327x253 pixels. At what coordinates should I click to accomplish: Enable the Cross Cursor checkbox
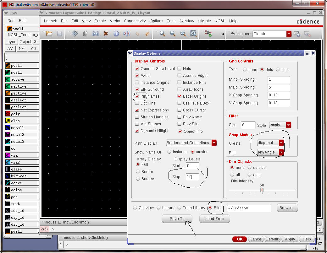tap(180, 110)
